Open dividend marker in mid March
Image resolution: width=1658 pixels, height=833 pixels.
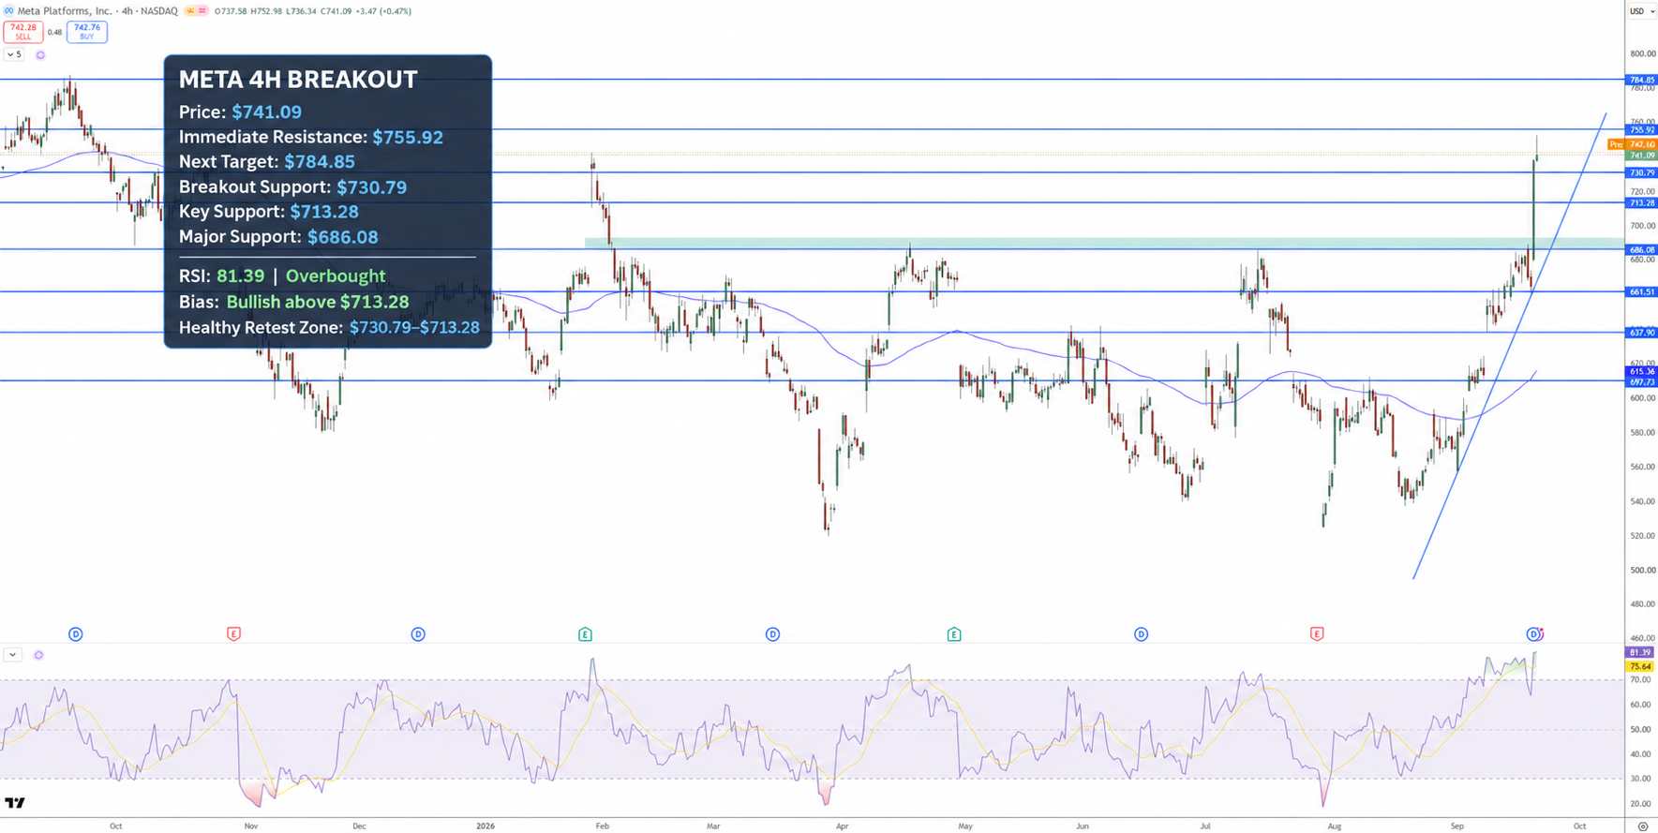[772, 634]
